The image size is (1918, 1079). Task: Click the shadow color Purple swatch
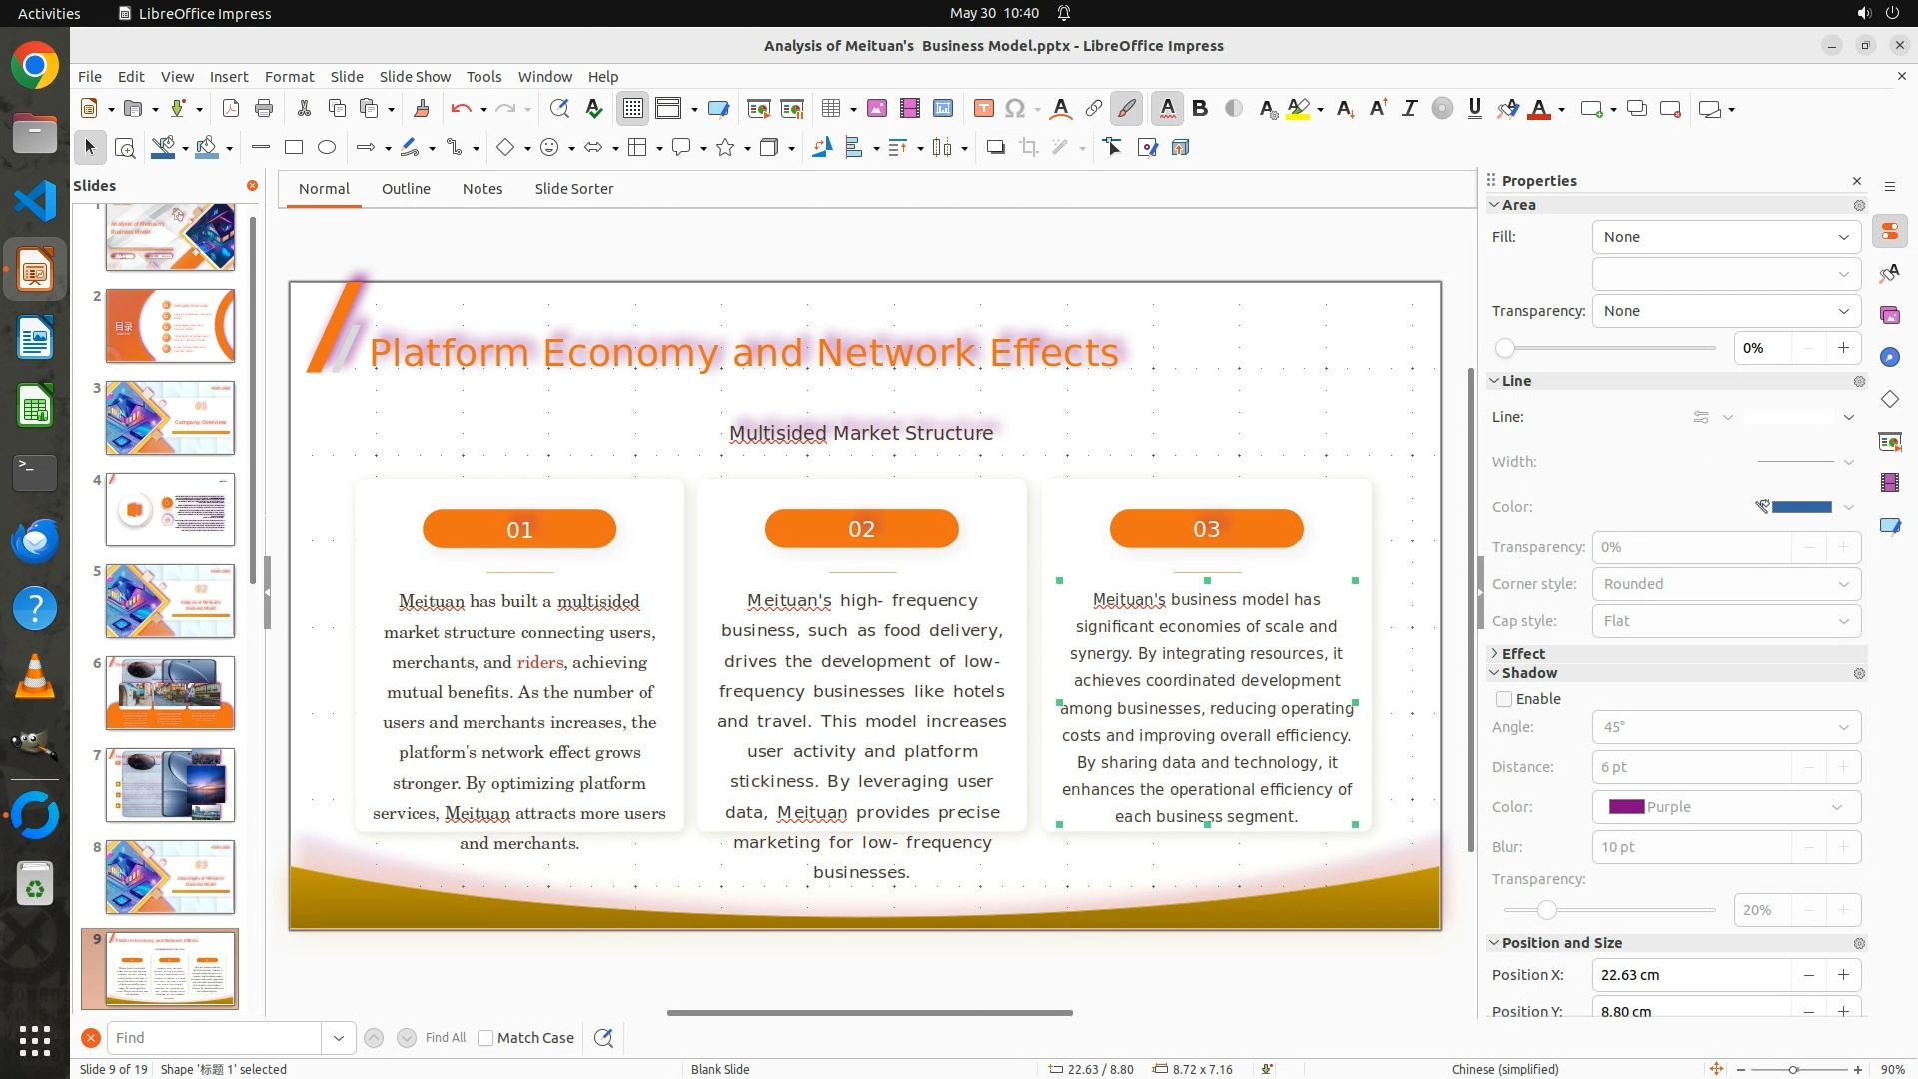click(1626, 807)
